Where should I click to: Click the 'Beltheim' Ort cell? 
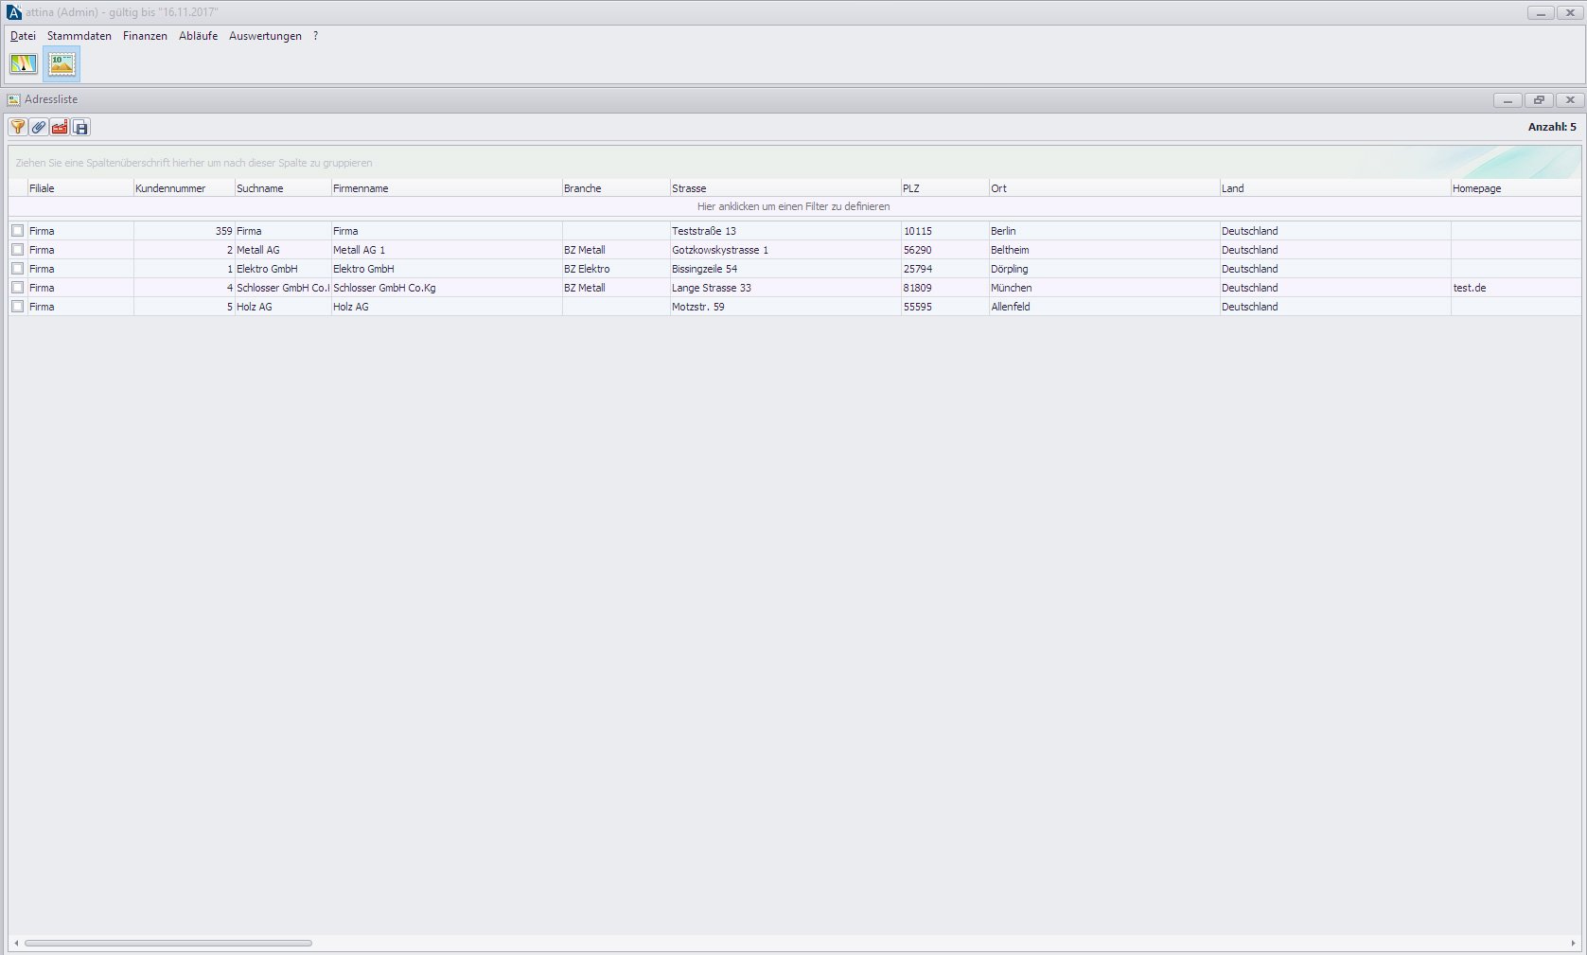click(x=1104, y=250)
